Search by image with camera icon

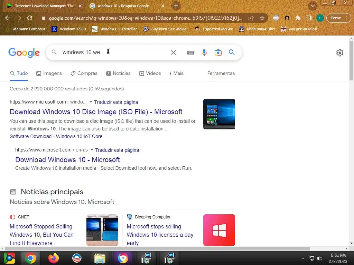tap(218, 52)
